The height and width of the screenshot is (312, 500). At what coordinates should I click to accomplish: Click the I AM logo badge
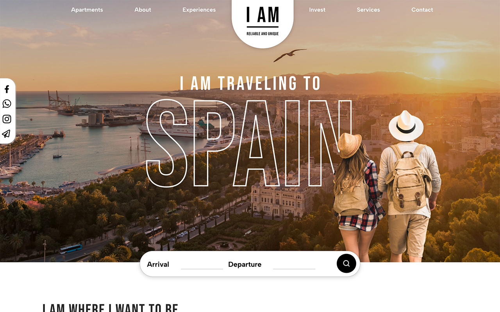tap(262, 22)
